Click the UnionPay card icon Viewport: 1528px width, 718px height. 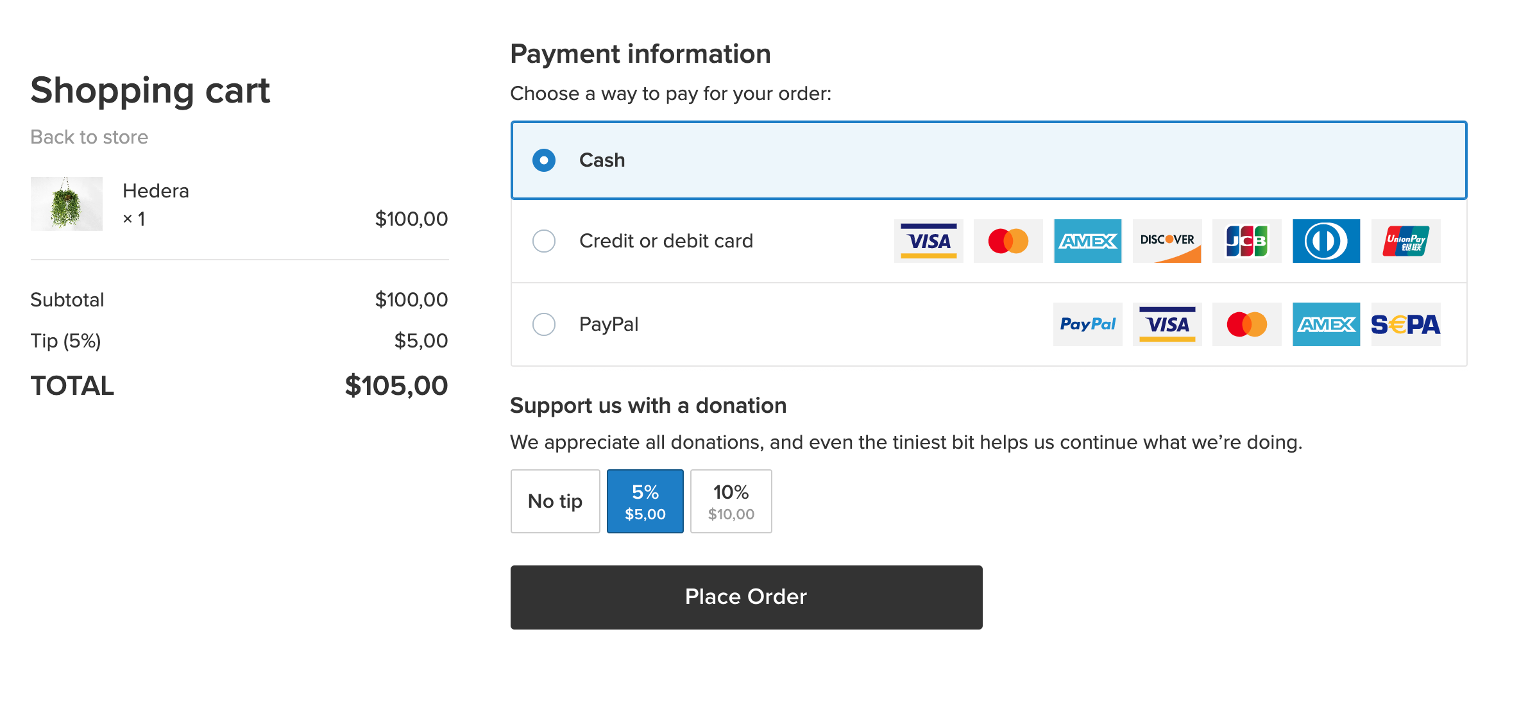(x=1405, y=241)
